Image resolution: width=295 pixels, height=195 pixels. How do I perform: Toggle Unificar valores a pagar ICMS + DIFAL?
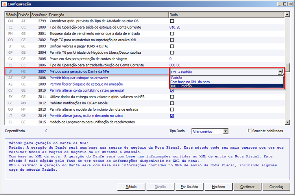click(172, 46)
